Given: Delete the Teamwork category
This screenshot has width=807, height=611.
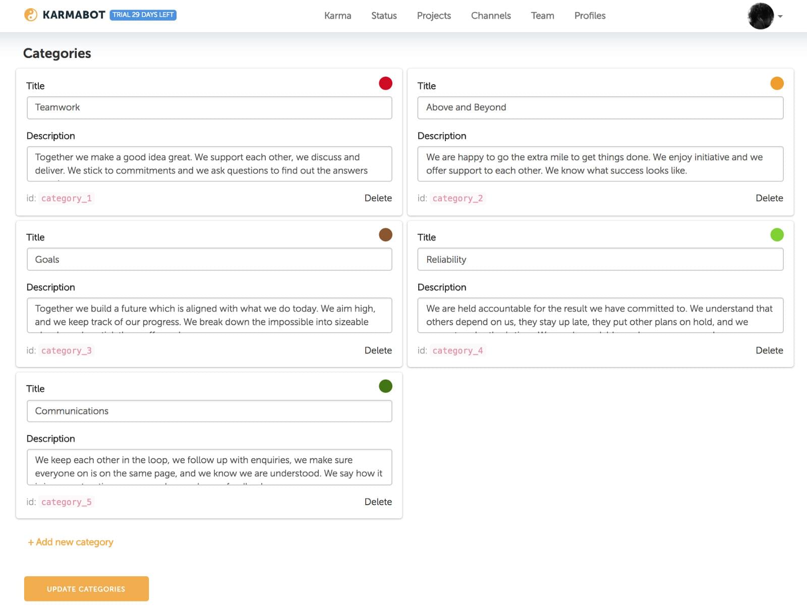Looking at the screenshot, I should tap(378, 198).
